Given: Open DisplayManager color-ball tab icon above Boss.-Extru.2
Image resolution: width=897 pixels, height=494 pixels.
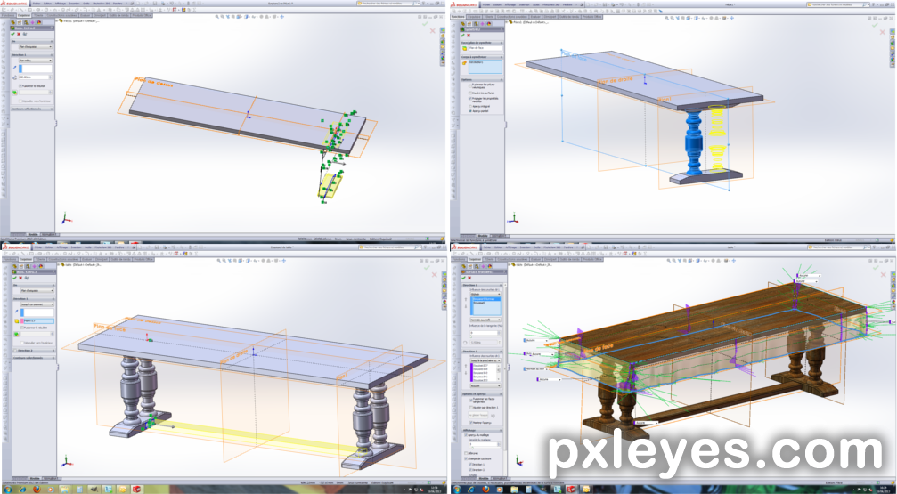Looking at the screenshot, I should pyautogui.click(x=39, y=22).
